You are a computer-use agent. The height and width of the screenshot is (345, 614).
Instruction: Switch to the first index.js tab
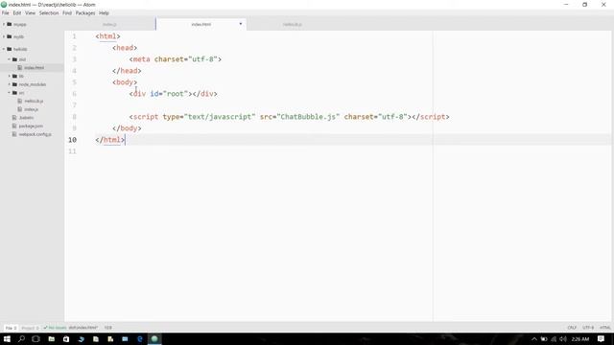click(109, 24)
